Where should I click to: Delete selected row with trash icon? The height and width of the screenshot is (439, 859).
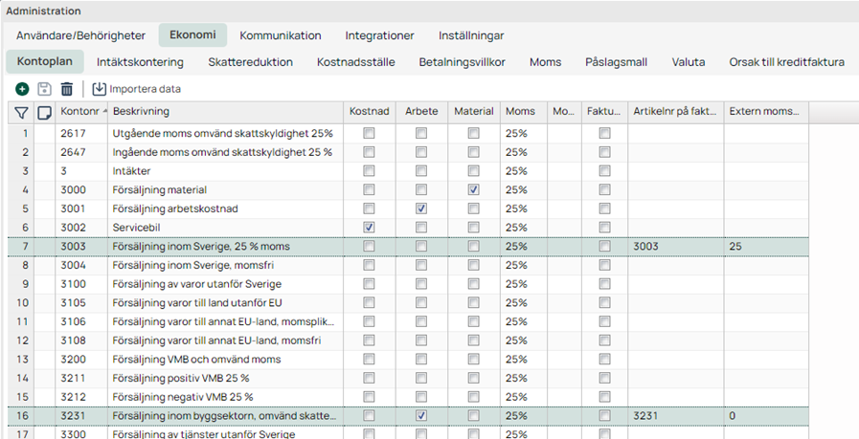[67, 89]
